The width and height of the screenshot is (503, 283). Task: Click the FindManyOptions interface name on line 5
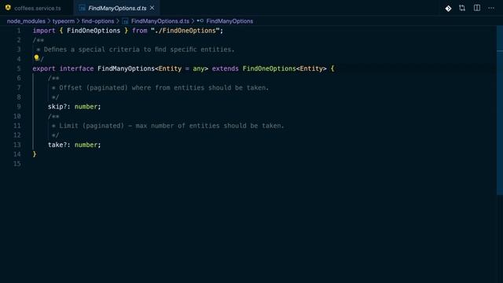coord(126,68)
